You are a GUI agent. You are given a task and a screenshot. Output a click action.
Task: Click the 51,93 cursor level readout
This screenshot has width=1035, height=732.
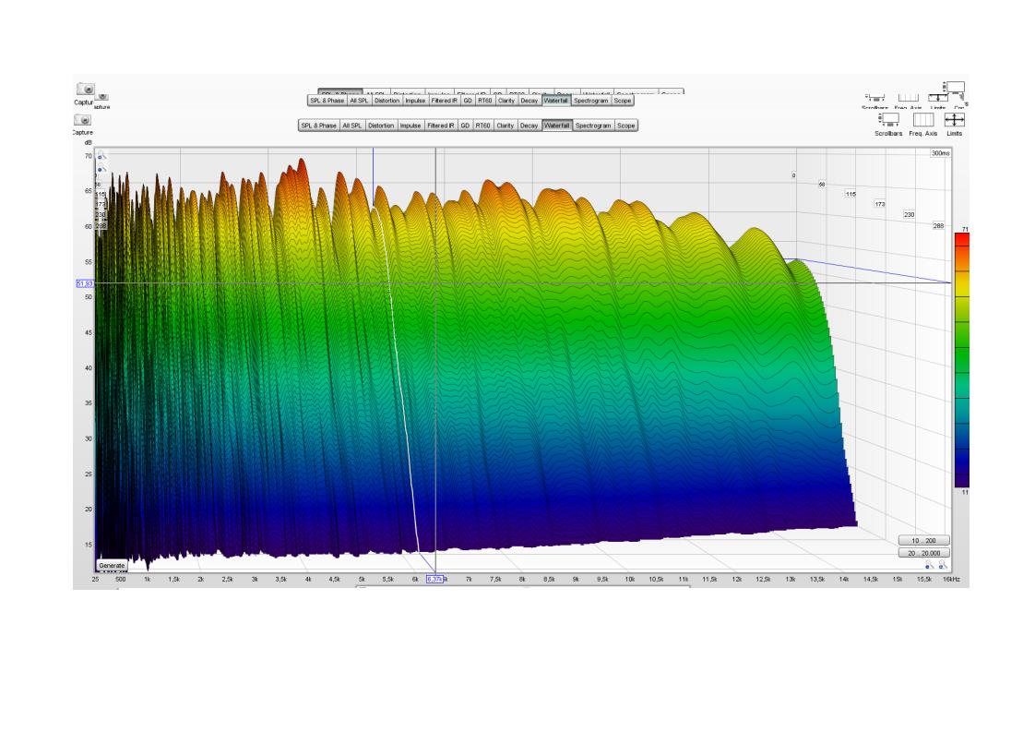coord(85,283)
